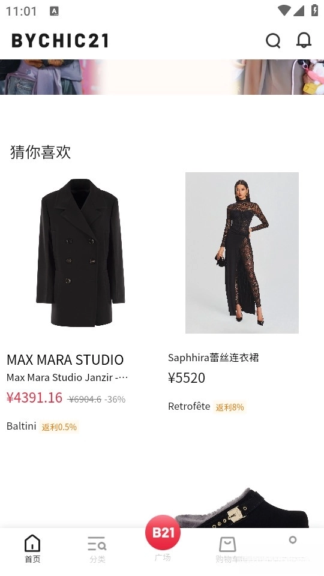Tap the 返利0.5% rebate tag

[x=59, y=427]
